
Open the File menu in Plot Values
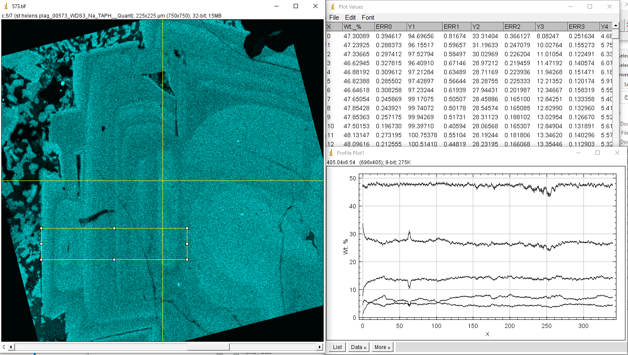334,18
